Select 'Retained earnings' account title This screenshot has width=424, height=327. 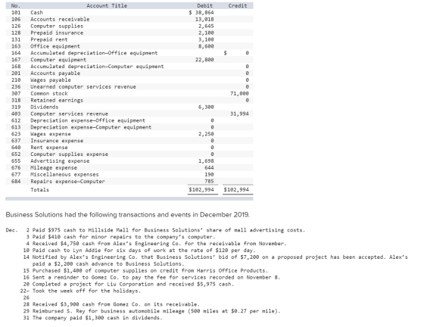57,100
